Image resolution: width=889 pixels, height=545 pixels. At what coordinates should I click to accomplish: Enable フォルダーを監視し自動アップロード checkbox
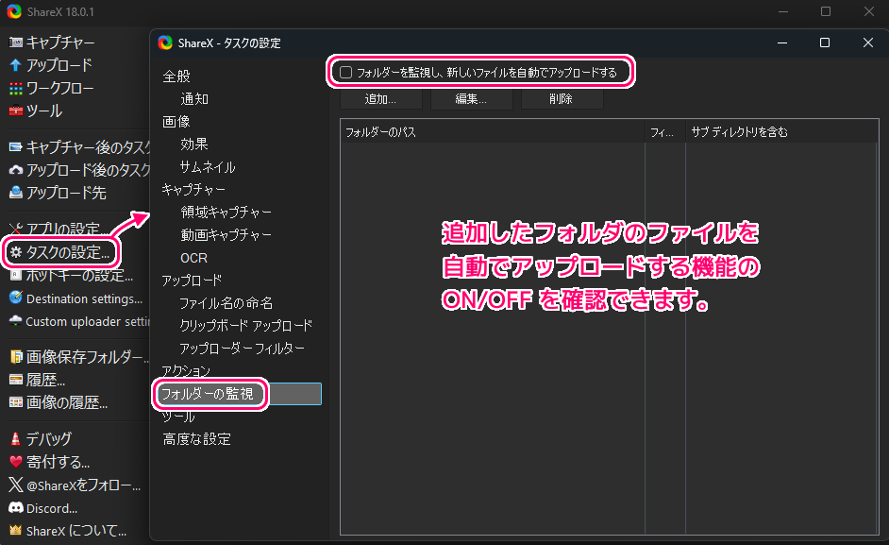click(345, 71)
